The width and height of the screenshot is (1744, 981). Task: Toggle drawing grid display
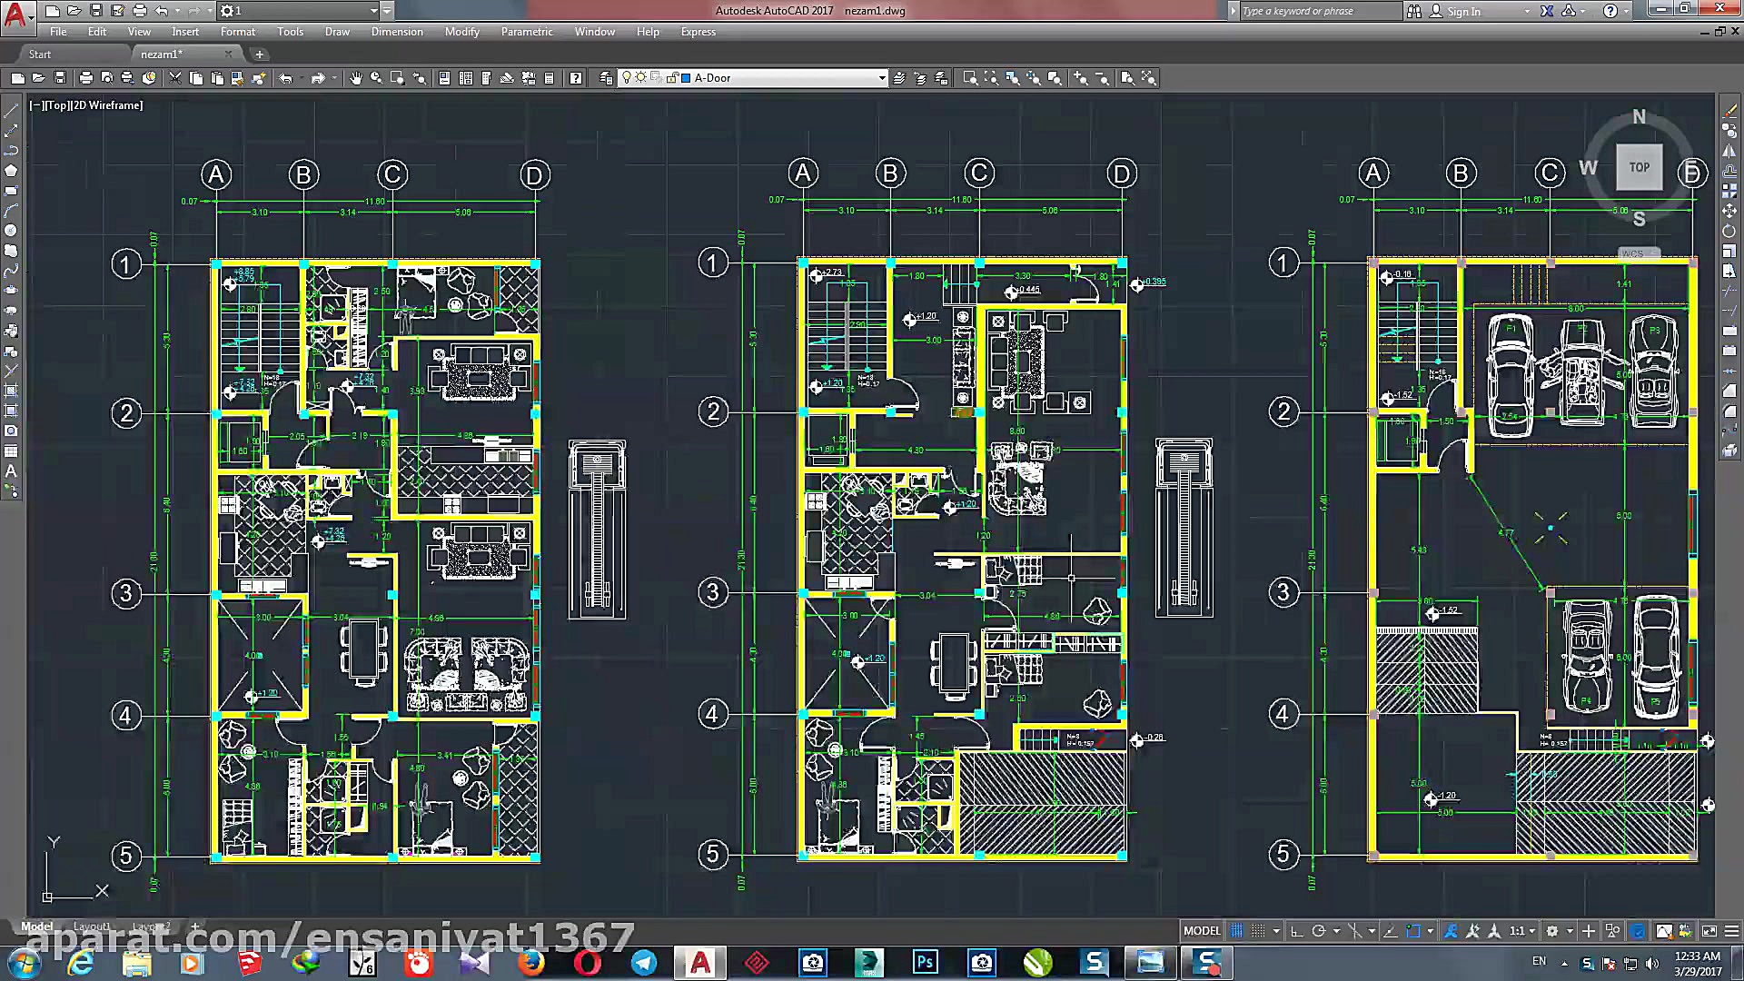coord(1237,931)
